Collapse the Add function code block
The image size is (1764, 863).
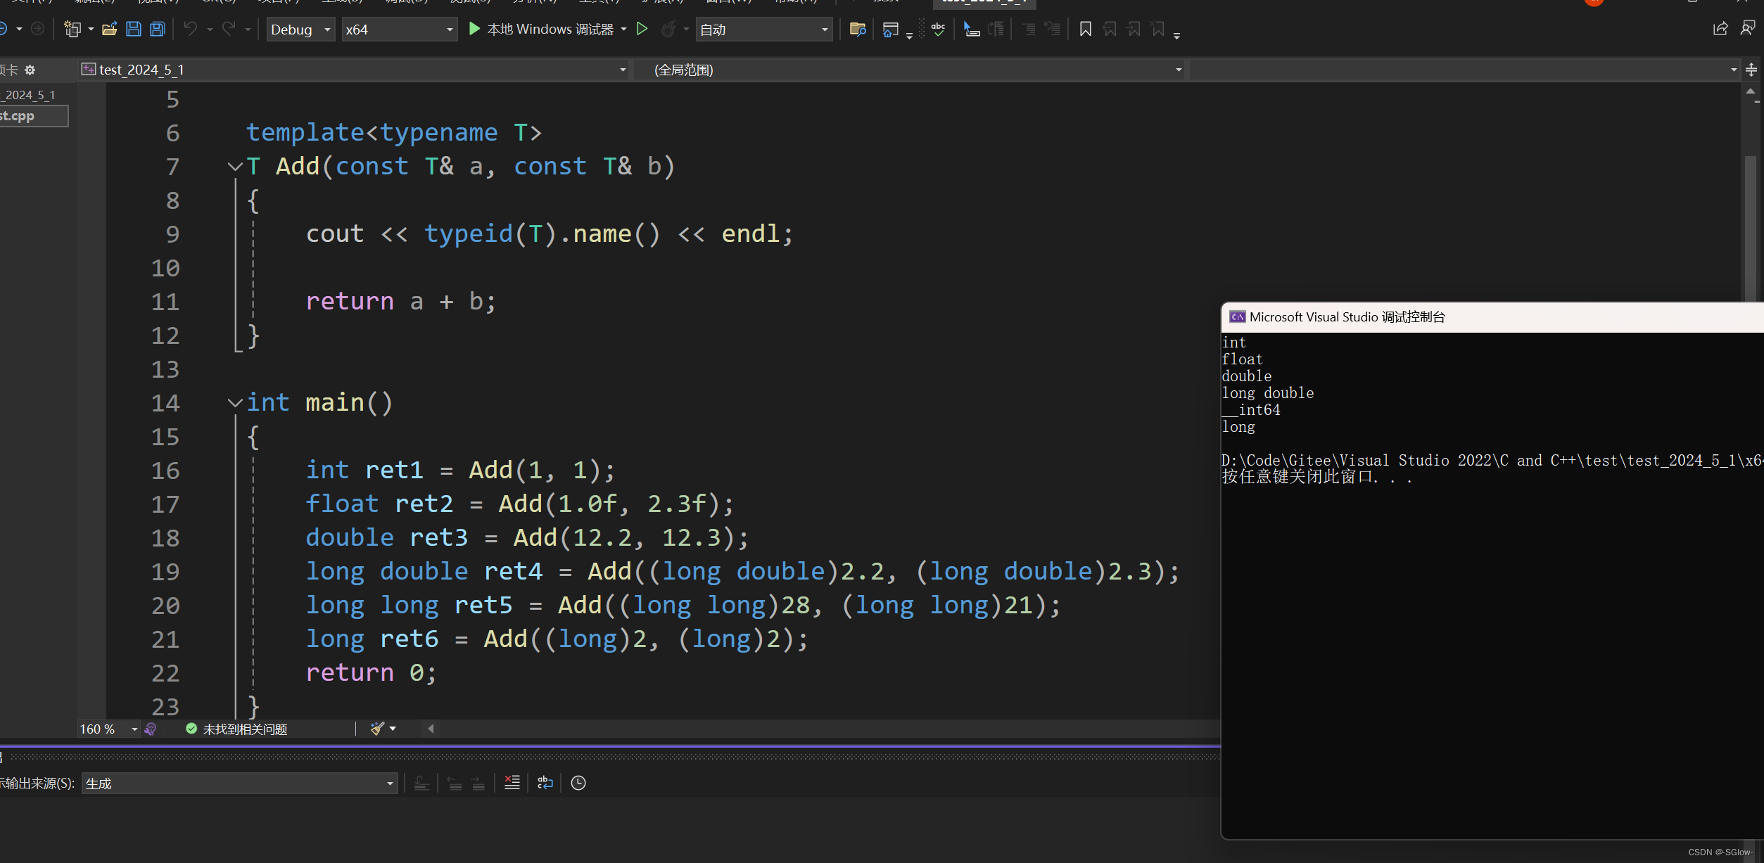tap(234, 167)
